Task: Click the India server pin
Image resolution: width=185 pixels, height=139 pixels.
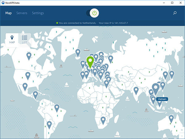Action: click(x=136, y=91)
